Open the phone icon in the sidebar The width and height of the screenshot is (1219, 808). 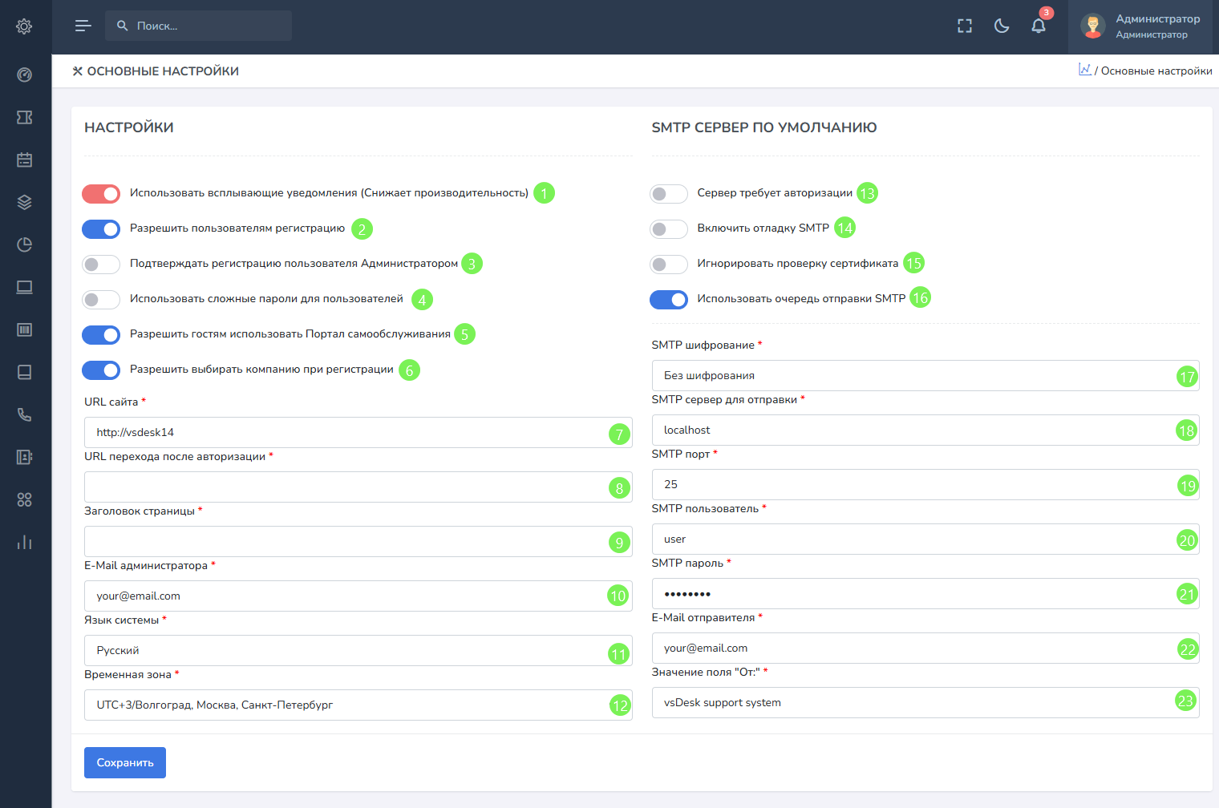pyautogui.click(x=25, y=414)
